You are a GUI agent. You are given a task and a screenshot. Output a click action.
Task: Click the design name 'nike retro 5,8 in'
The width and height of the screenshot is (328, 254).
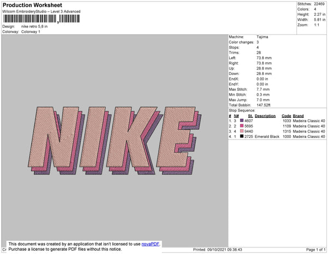point(34,26)
